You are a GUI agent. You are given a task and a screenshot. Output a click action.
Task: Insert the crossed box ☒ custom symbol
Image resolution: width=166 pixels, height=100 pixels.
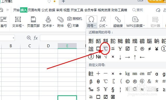tap(113, 97)
